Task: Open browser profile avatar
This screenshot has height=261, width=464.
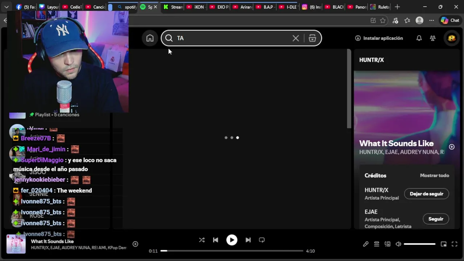Action: pyautogui.click(x=419, y=21)
